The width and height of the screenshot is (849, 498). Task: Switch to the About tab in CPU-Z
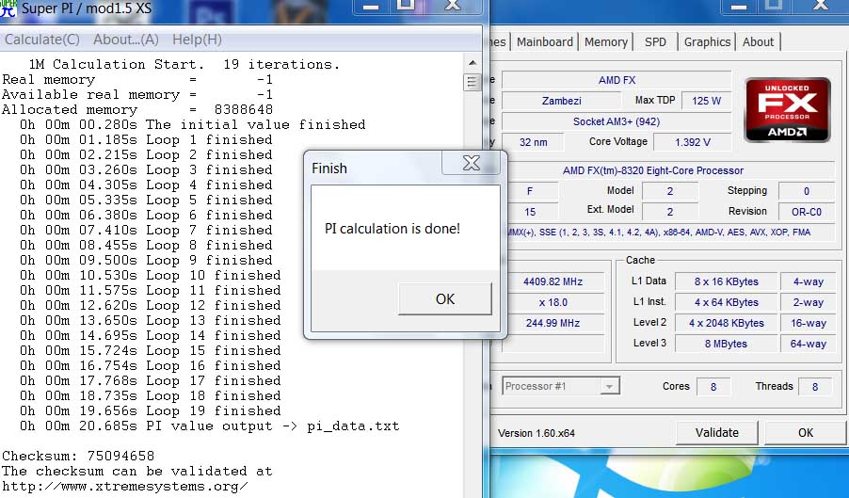tap(758, 41)
